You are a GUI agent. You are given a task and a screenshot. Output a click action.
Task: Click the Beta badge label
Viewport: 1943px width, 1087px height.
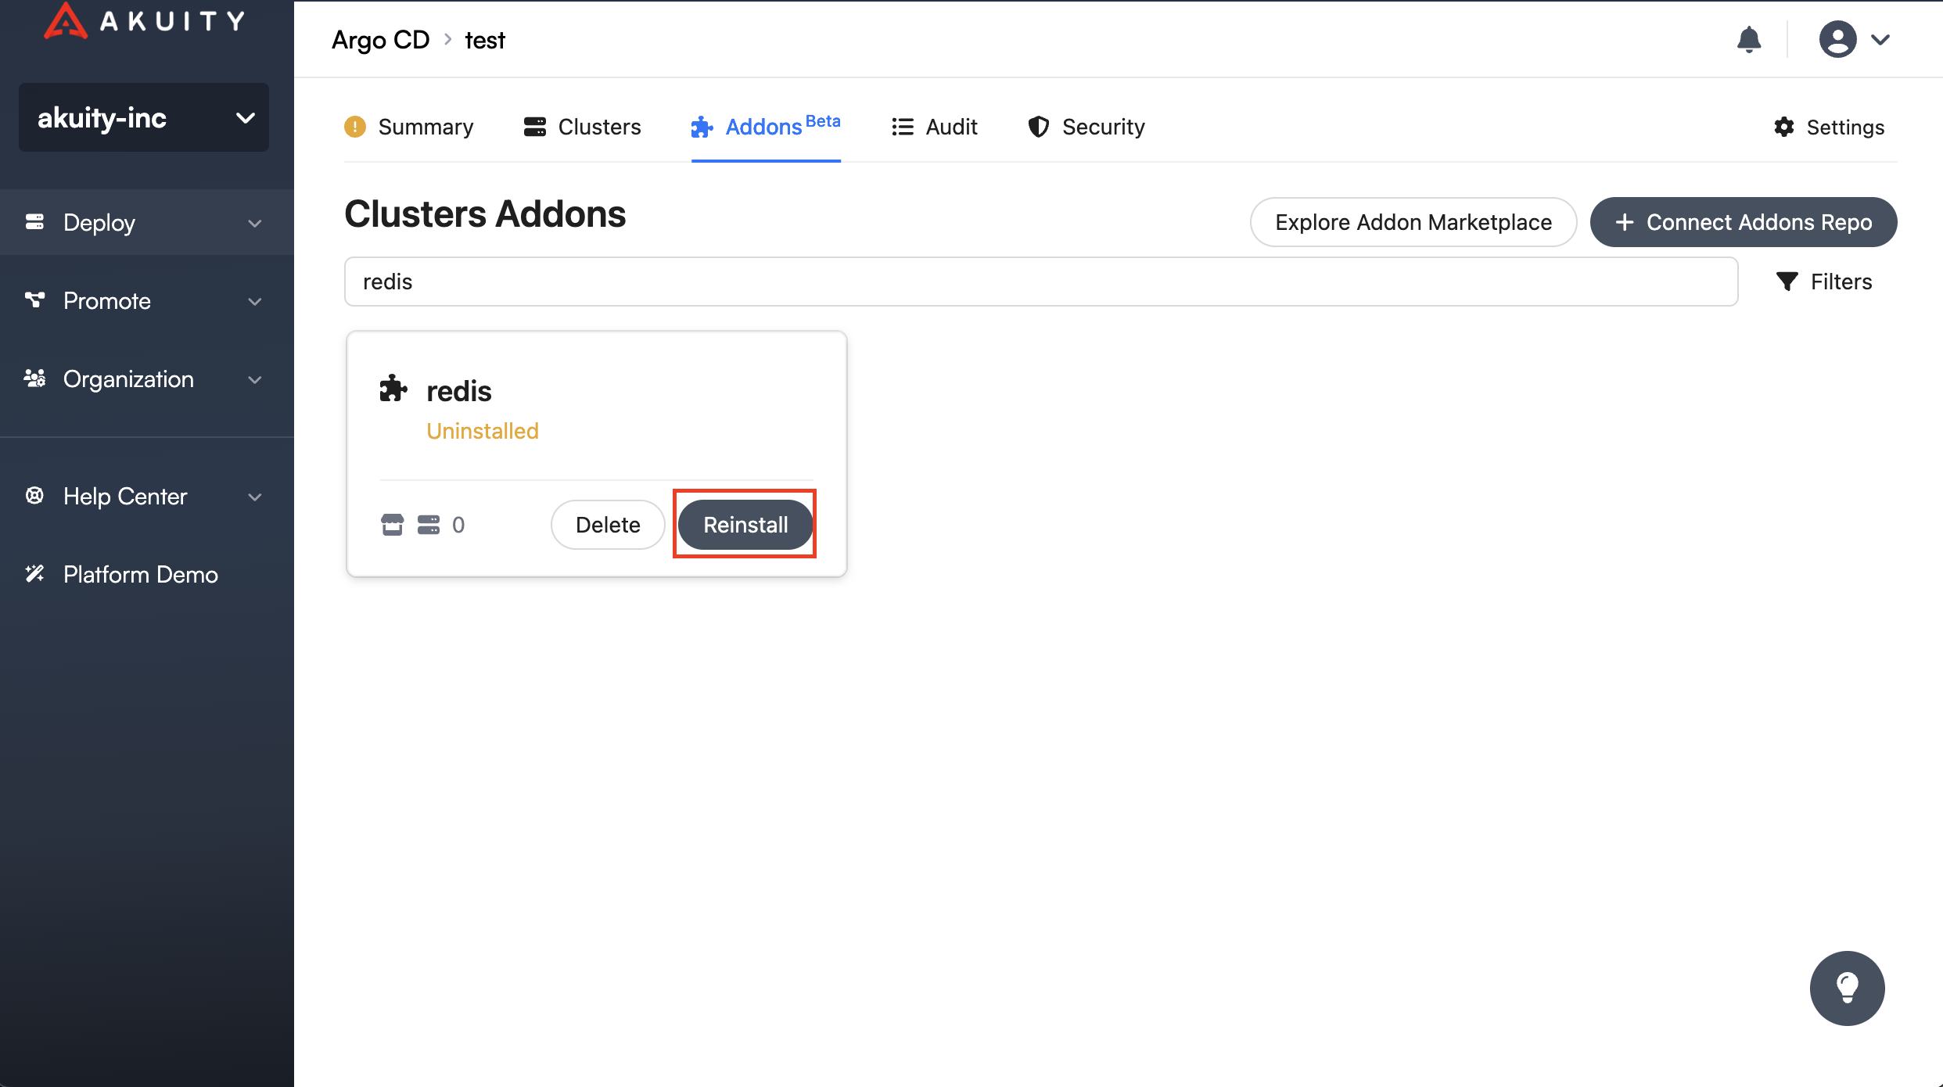(x=823, y=121)
